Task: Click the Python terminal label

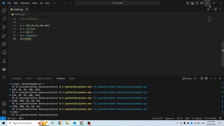Action: click(x=187, y=78)
